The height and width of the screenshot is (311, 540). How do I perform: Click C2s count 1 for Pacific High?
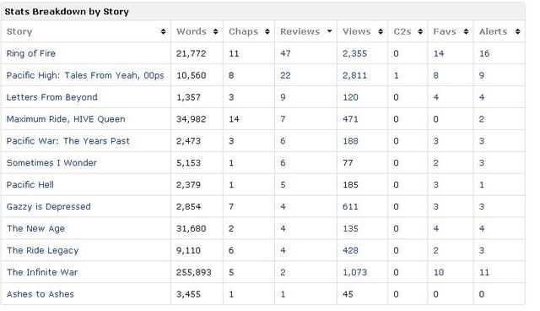pos(396,75)
